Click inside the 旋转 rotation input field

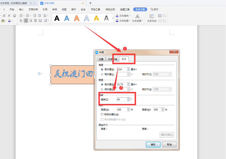[122, 100]
